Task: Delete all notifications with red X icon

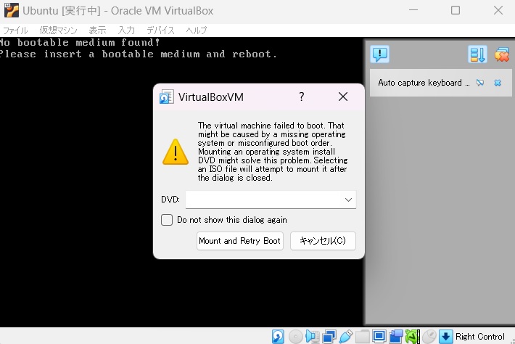Action: [501, 54]
